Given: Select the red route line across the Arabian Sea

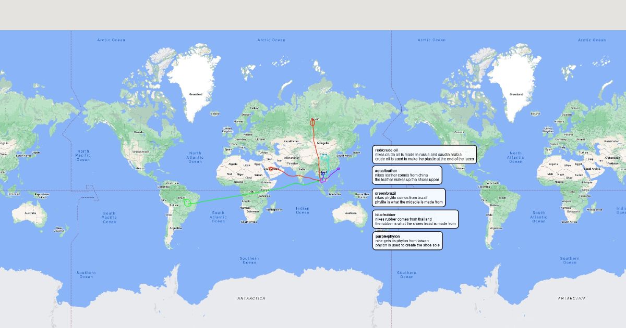Looking at the screenshot, I should 292,176.
